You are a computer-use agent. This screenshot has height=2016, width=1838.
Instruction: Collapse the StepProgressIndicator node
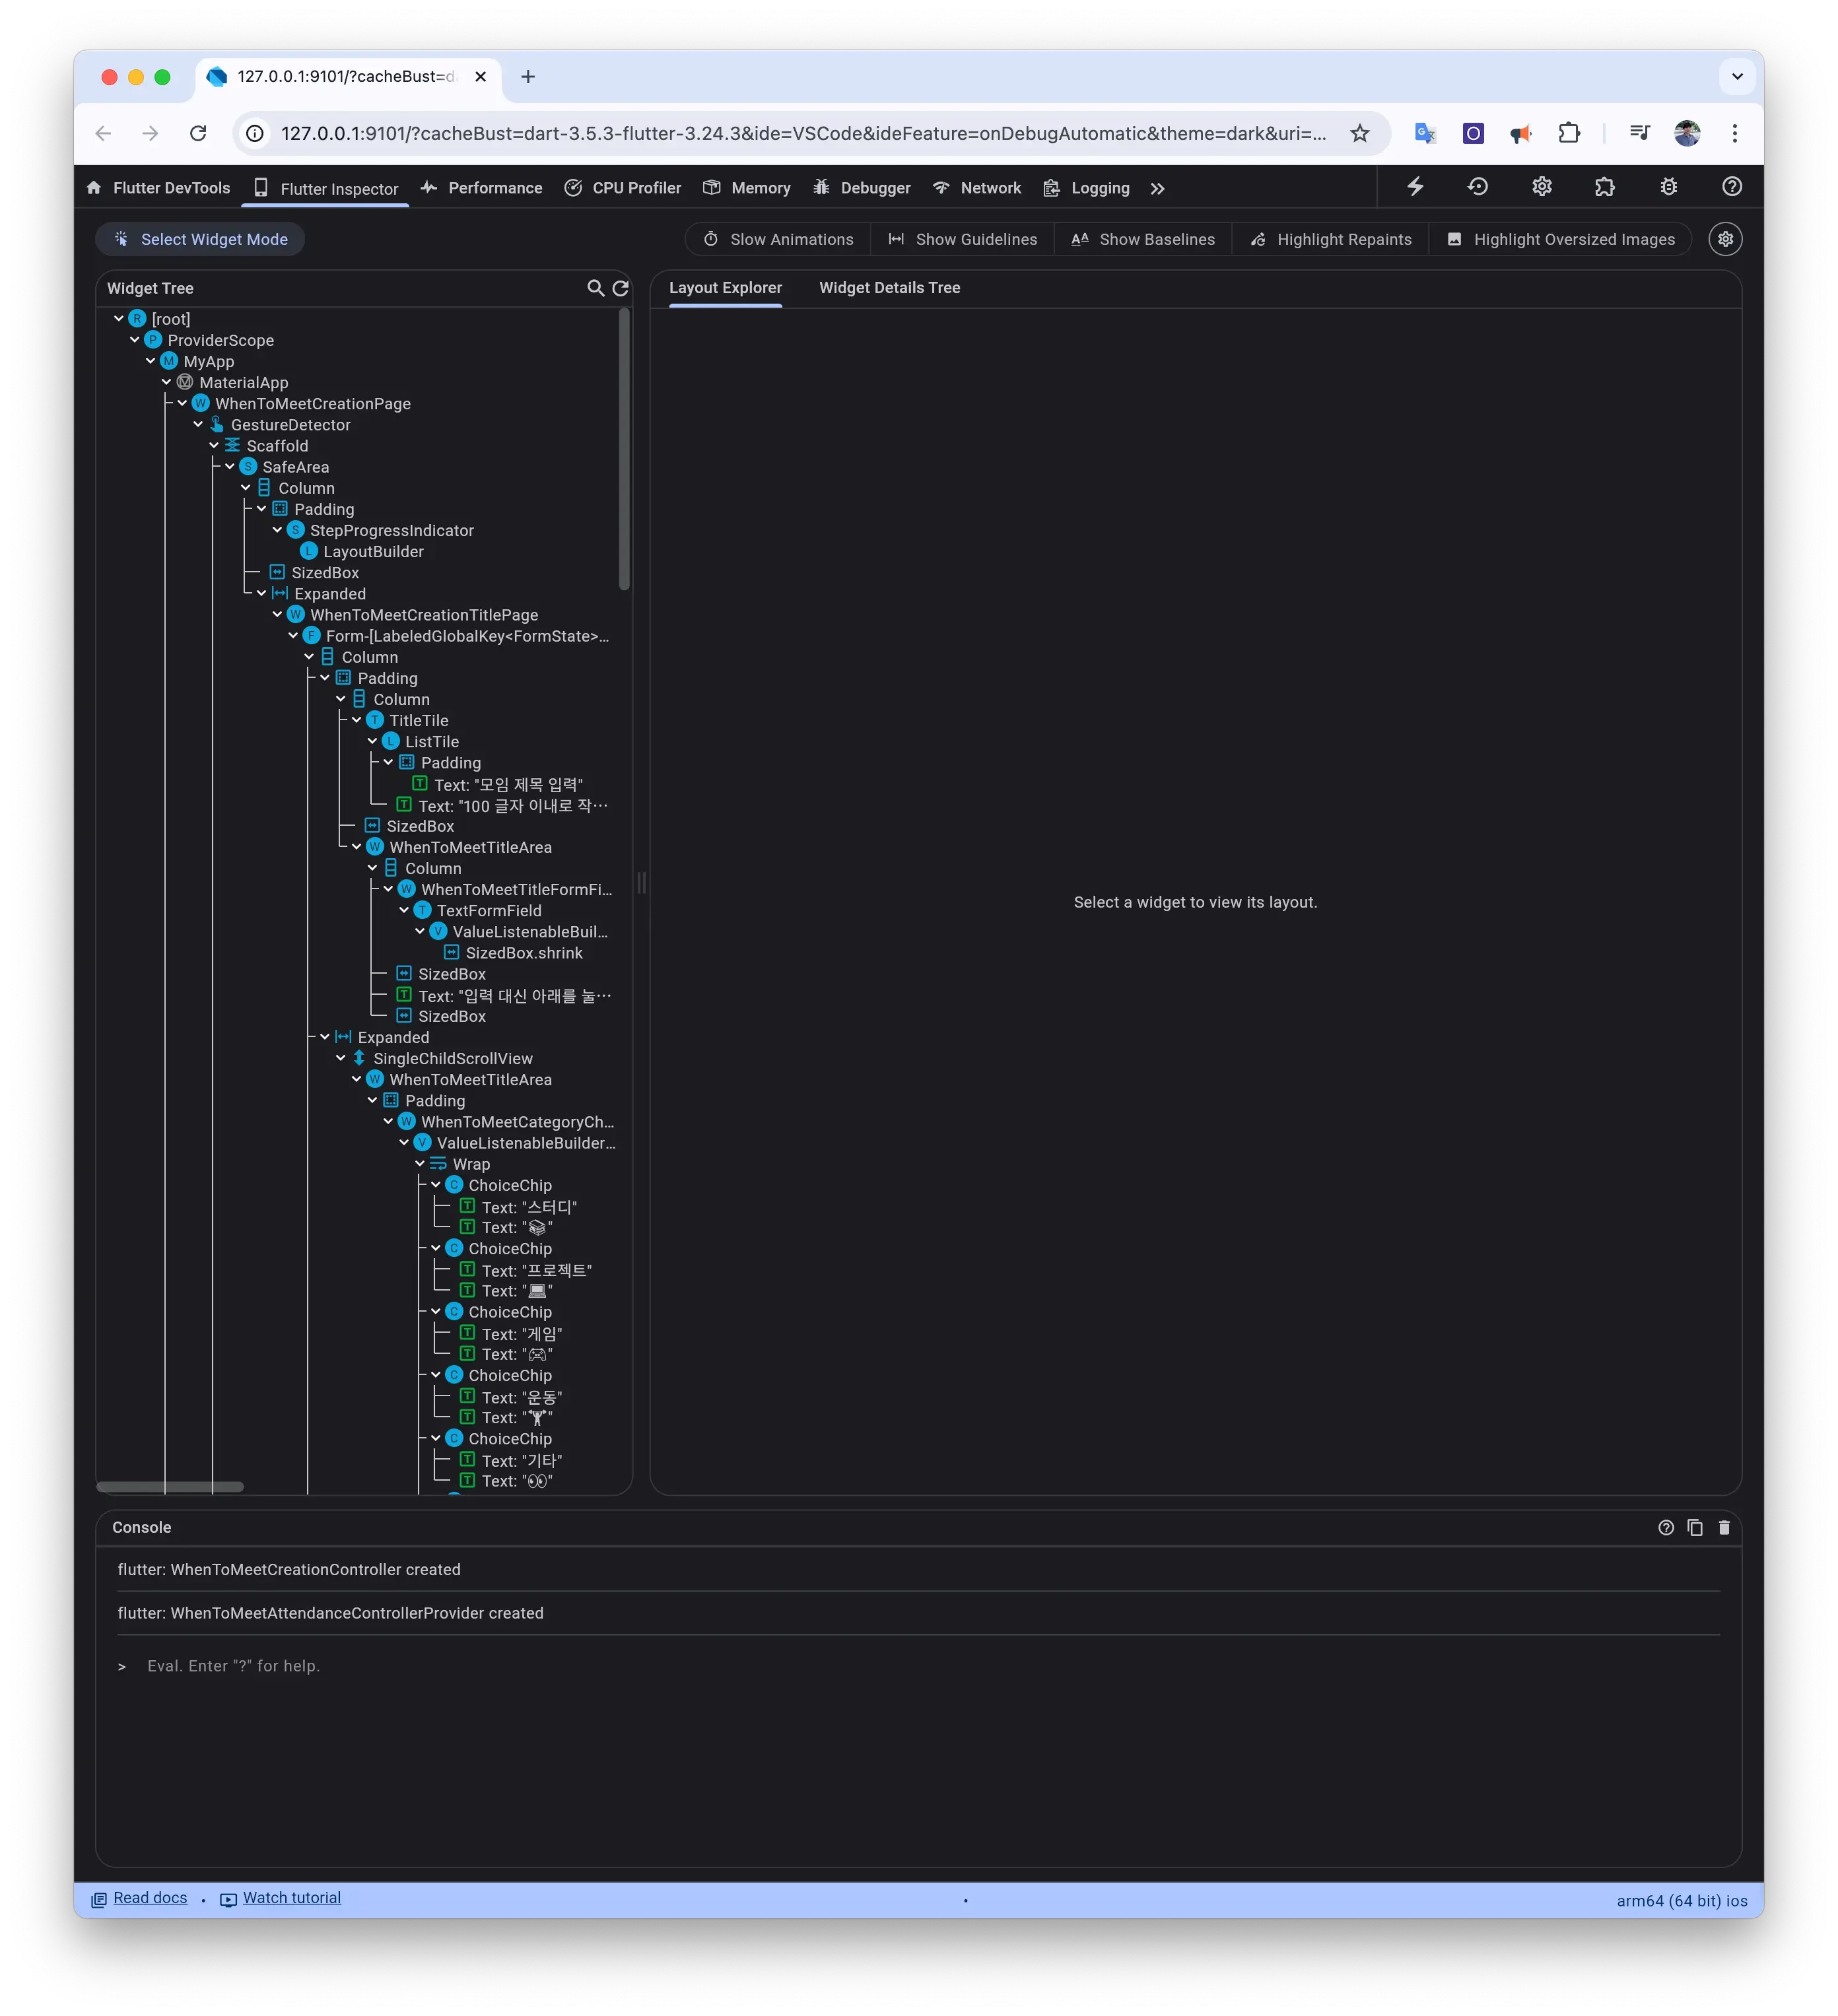click(x=277, y=529)
